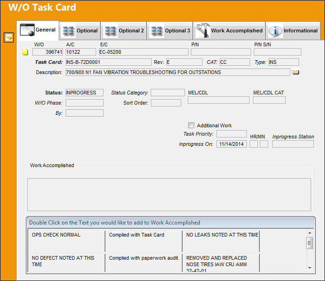Click the W/O number field 396741
The height and width of the screenshot is (281, 325).
(48, 52)
